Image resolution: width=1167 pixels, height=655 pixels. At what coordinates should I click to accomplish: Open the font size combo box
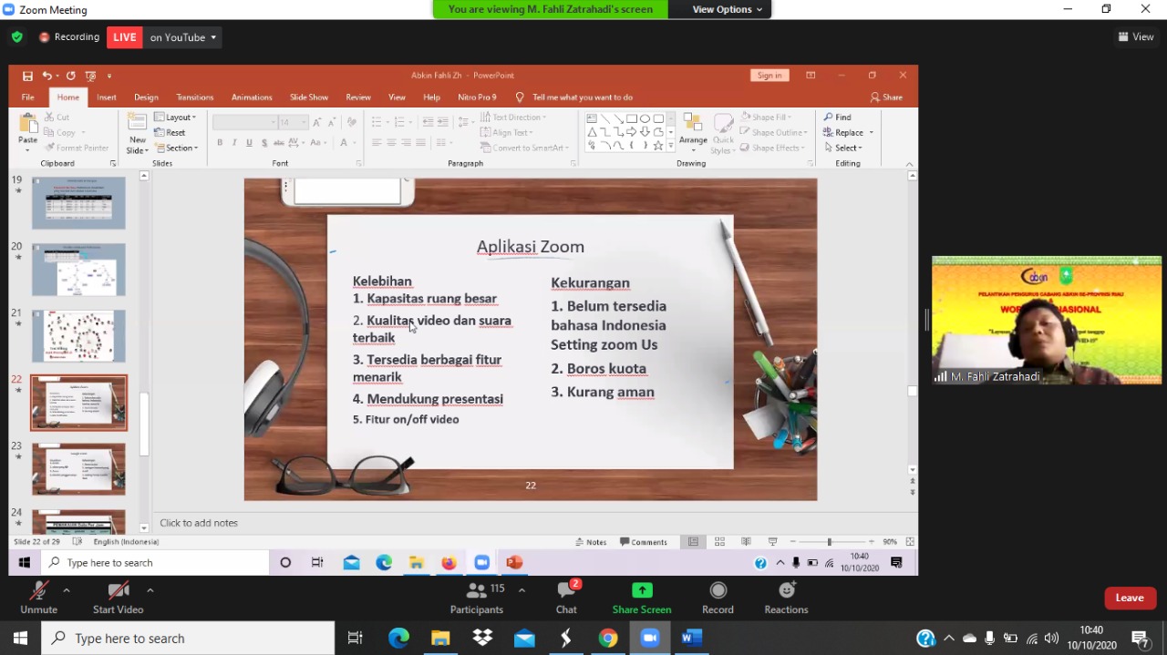[293, 122]
